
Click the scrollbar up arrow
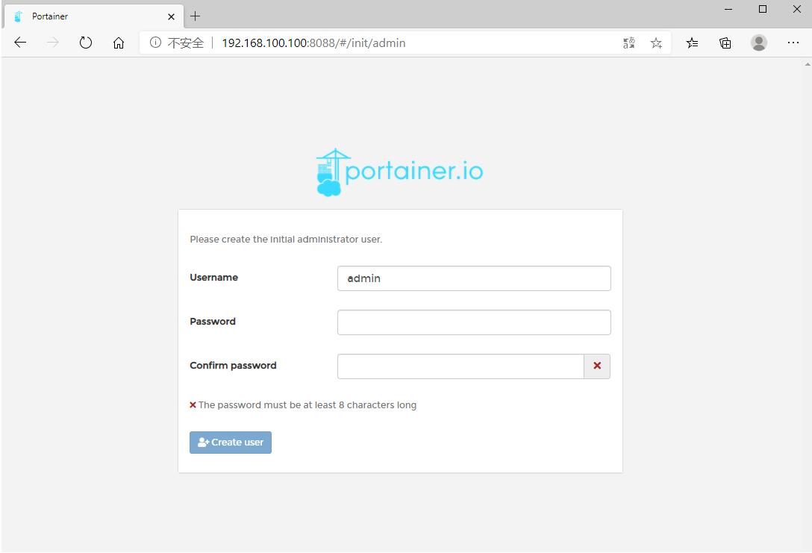[x=808, y=64]
